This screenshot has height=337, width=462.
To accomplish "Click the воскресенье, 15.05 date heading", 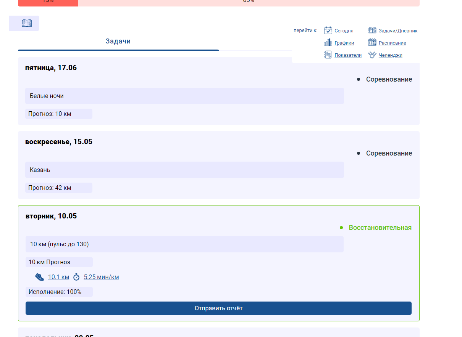I will (x=59, y=142).
